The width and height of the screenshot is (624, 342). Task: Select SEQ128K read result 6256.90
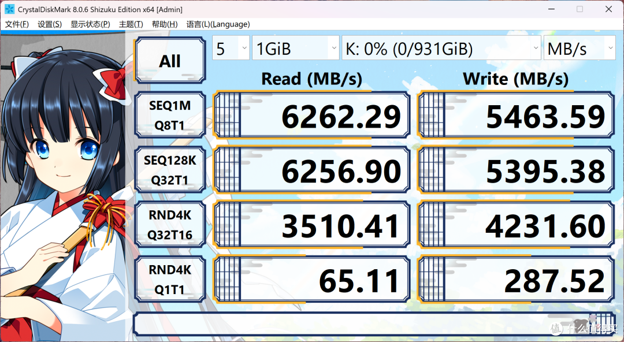coord(311,170)
